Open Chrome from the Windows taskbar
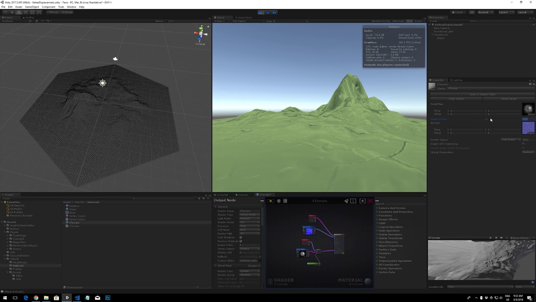 (x=36, y=298)
